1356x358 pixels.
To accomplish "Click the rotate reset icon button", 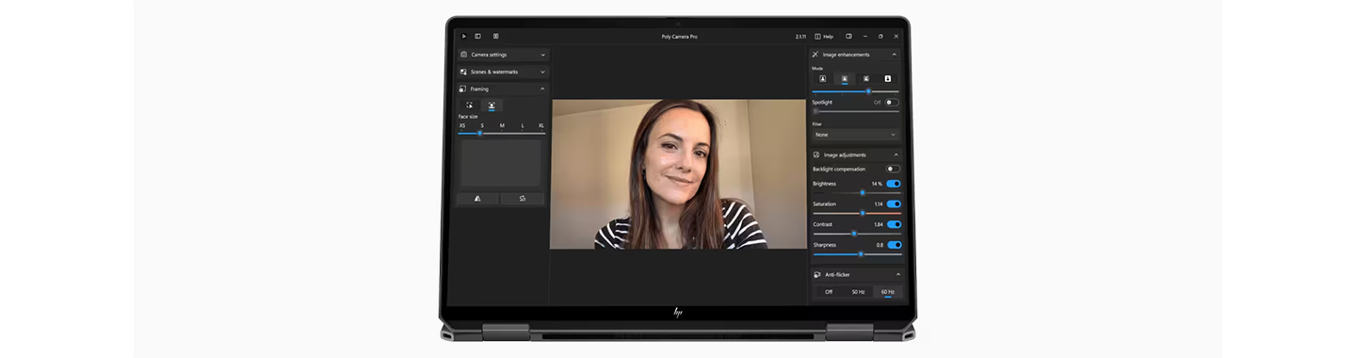I will point(523,199).
